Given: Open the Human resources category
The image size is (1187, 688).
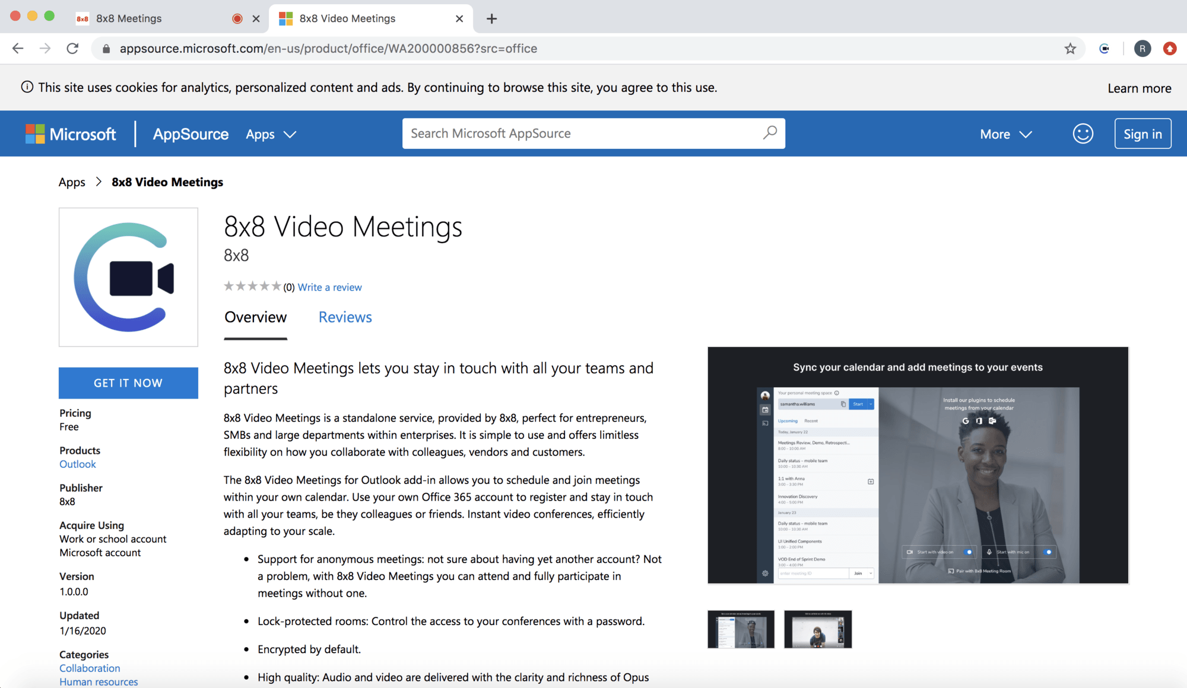Looking at the screenshot, I should [99, 682].
